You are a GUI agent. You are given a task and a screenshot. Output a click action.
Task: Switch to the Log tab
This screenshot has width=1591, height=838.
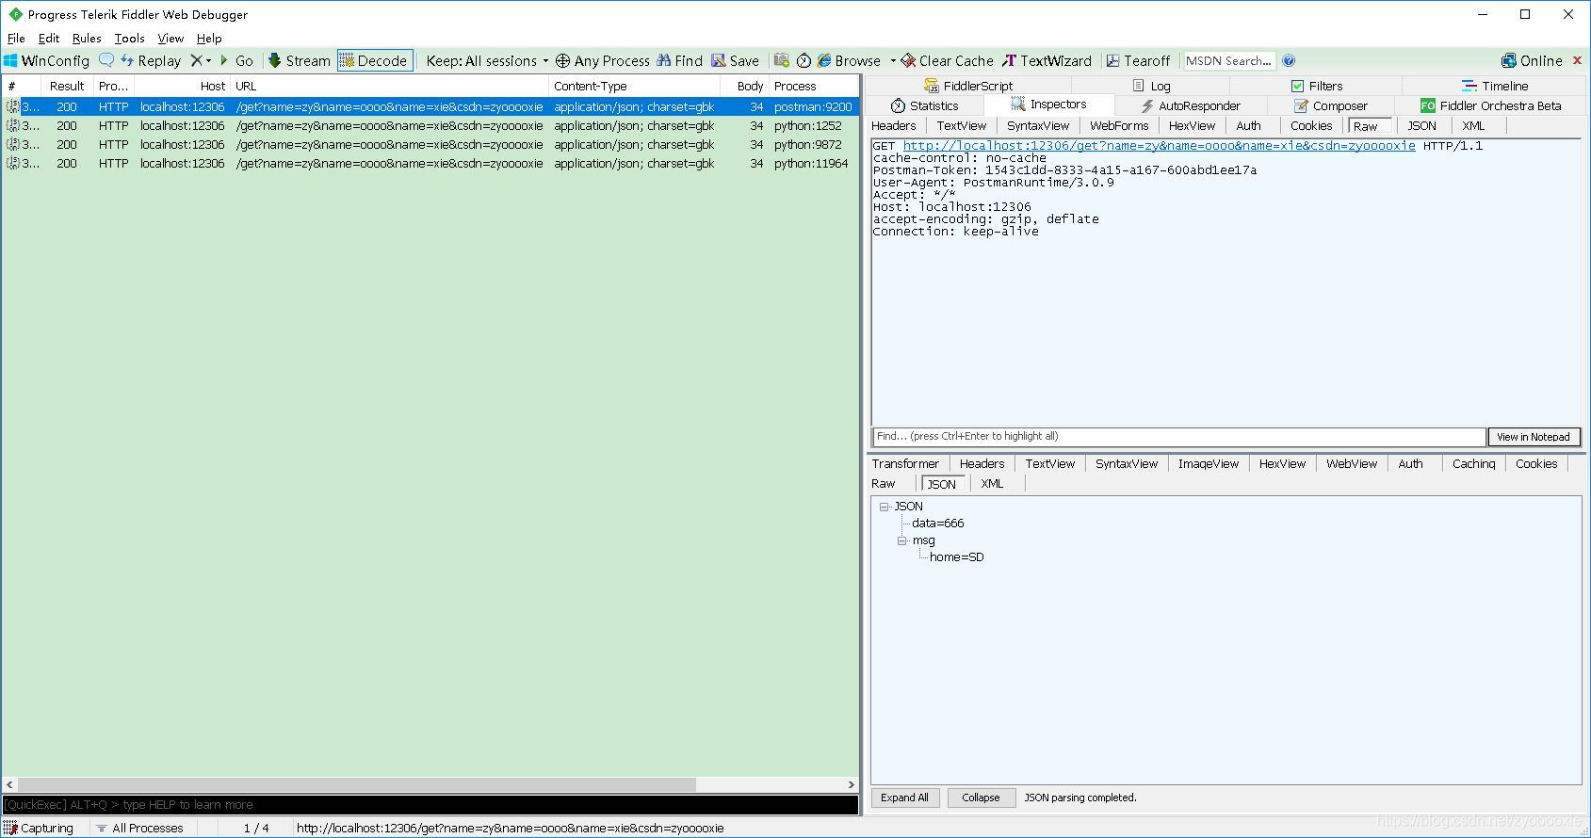(1151, 86)
